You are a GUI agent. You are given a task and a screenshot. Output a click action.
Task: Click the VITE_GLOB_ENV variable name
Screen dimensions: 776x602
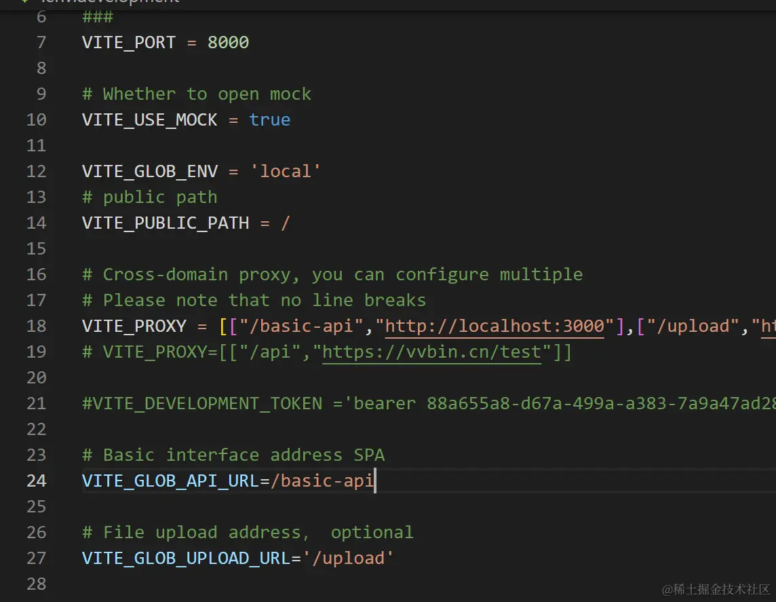click(x=150, y=171)
